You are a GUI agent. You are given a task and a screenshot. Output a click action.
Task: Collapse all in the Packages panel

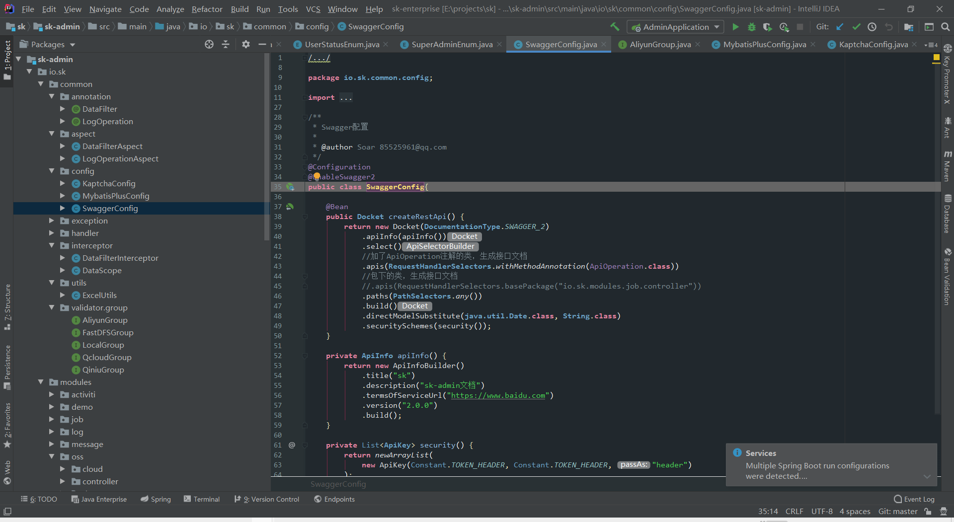pos(226,44)
